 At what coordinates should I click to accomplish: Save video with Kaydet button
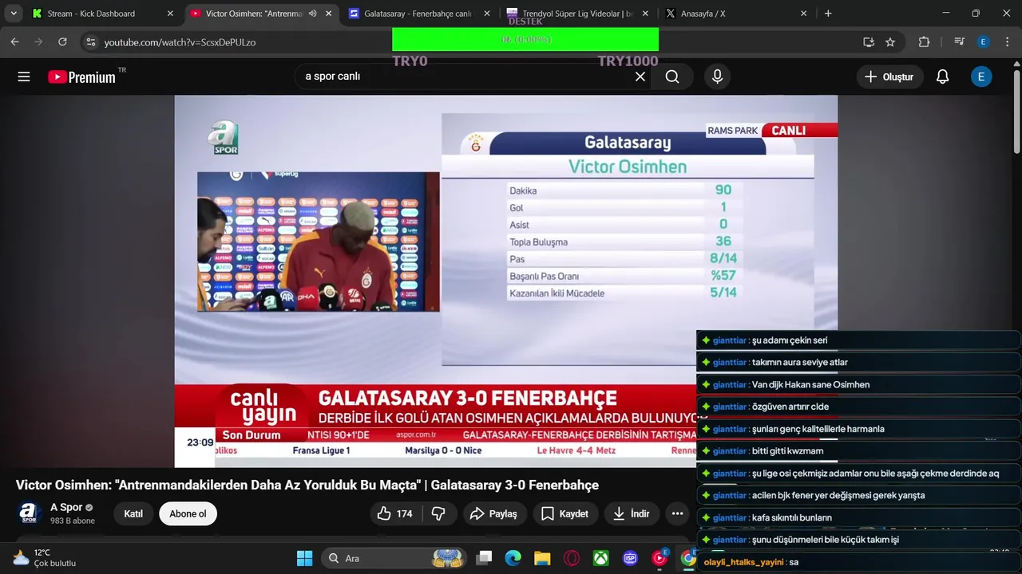[x=565, y=513]
